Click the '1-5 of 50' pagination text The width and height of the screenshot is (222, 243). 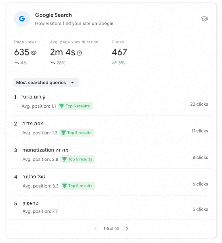pyautogui.click(x=111, y=228)
